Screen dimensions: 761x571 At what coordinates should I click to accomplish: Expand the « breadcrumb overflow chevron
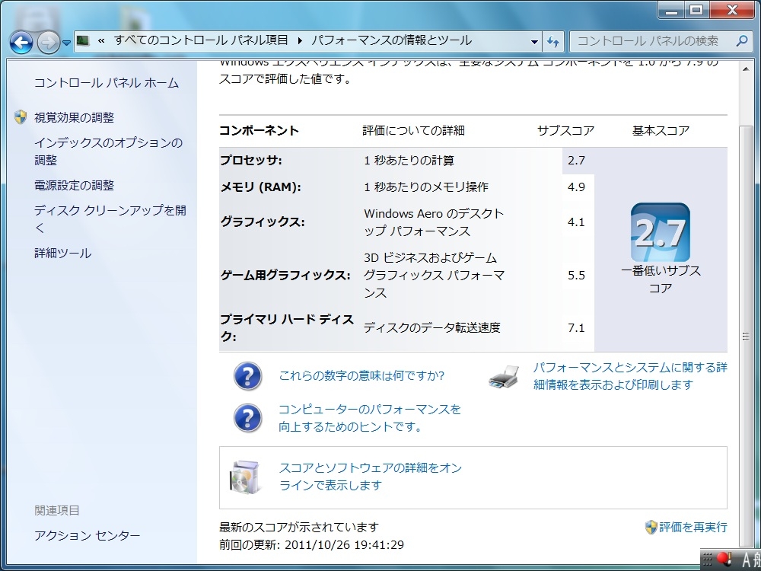point(101,41)
